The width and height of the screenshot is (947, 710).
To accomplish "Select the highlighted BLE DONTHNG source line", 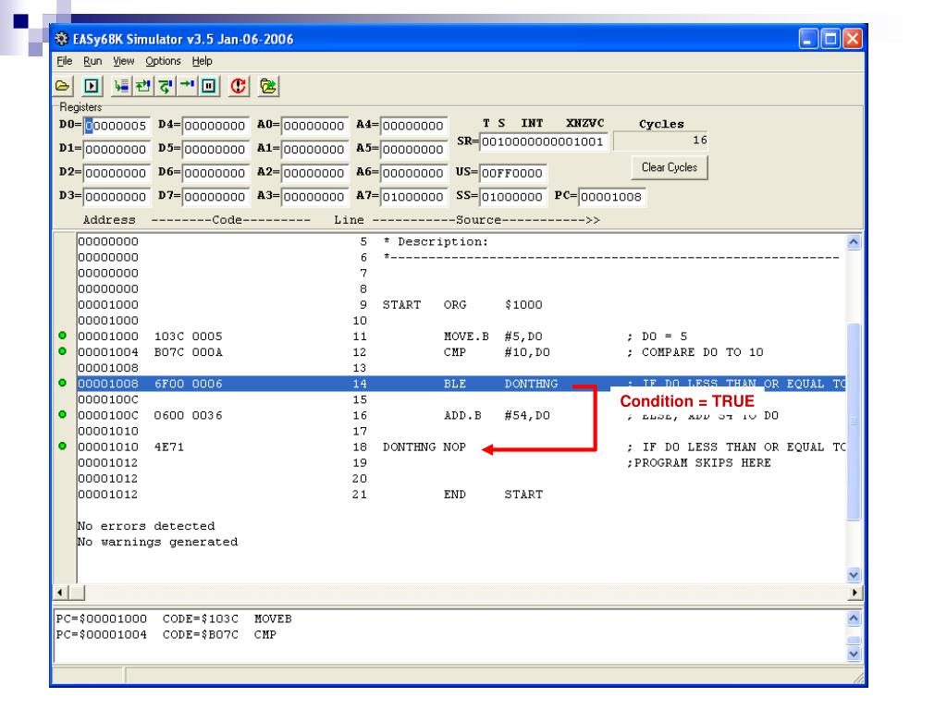I will [x=461, y=384].
